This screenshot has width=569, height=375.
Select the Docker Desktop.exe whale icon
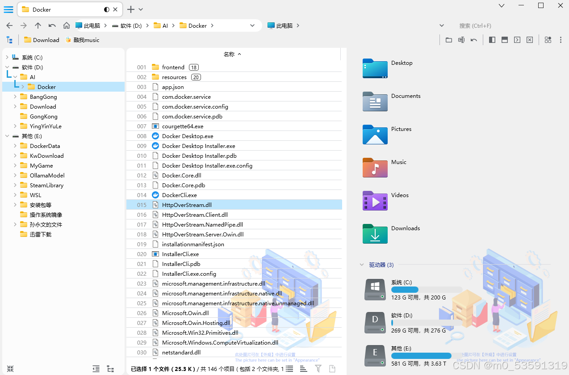(155, 136)
